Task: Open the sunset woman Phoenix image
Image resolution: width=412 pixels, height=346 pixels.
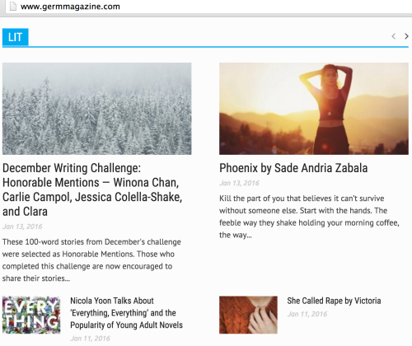Action: pos(314,109)
